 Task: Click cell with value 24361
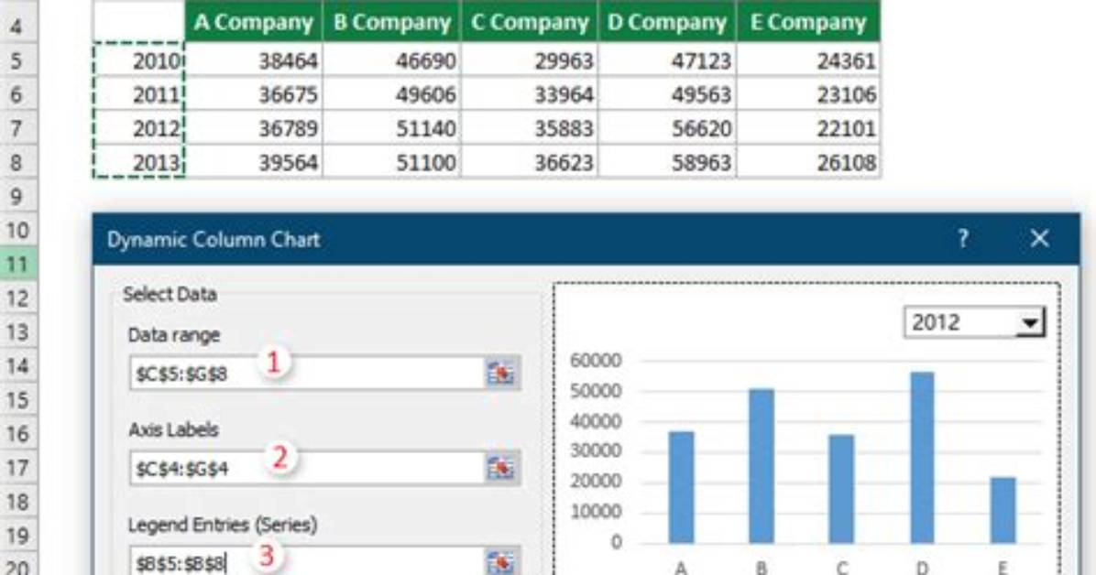point(809,60)
